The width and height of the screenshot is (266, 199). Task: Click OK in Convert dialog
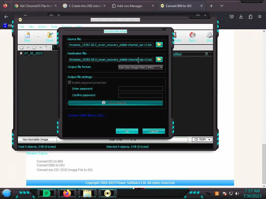pyautogui.click(x=127, y=131)
